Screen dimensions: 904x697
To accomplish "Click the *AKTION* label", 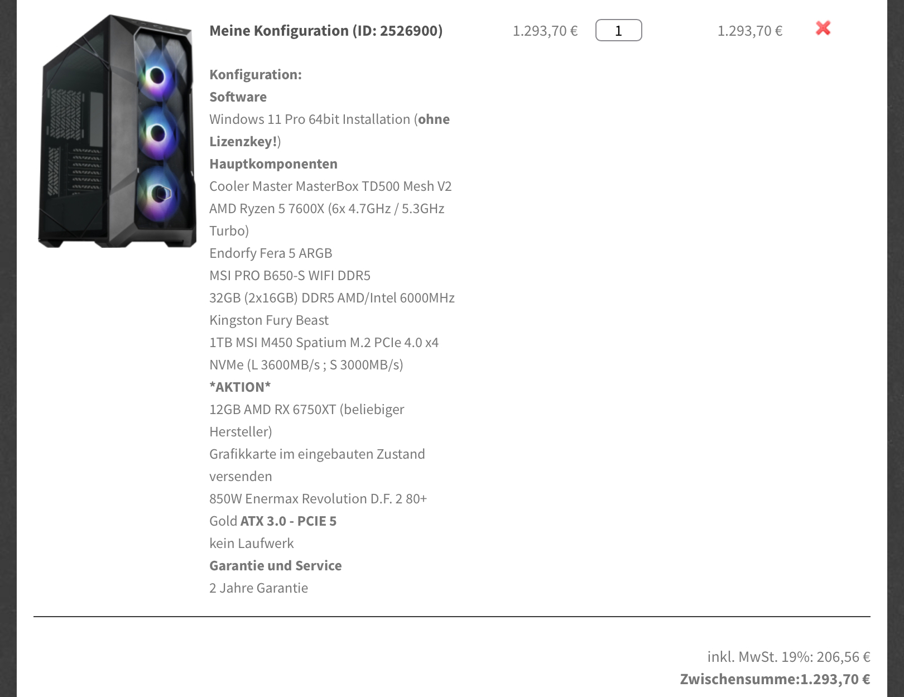I will (240, 387).
